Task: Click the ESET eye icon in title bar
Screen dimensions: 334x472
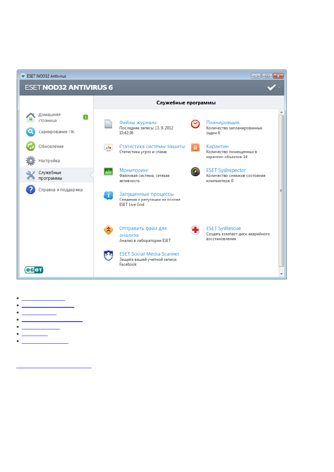Action: point(23,76)
